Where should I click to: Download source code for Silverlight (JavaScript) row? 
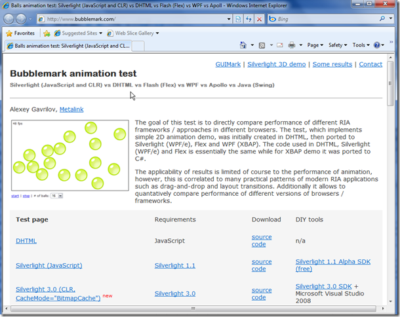coord(262,265)
